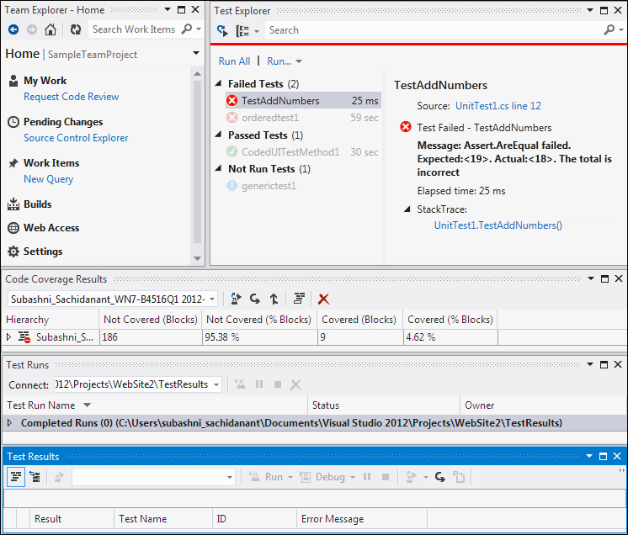
Task: Collapse the Not Run Tests group
Action: (x=218, y=168)
